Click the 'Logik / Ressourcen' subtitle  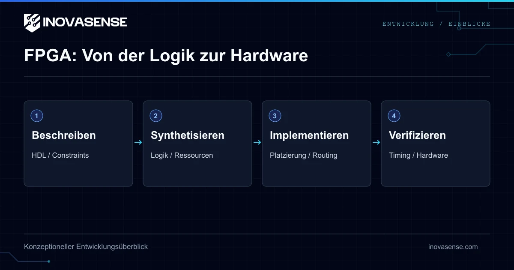click(182, 155)
